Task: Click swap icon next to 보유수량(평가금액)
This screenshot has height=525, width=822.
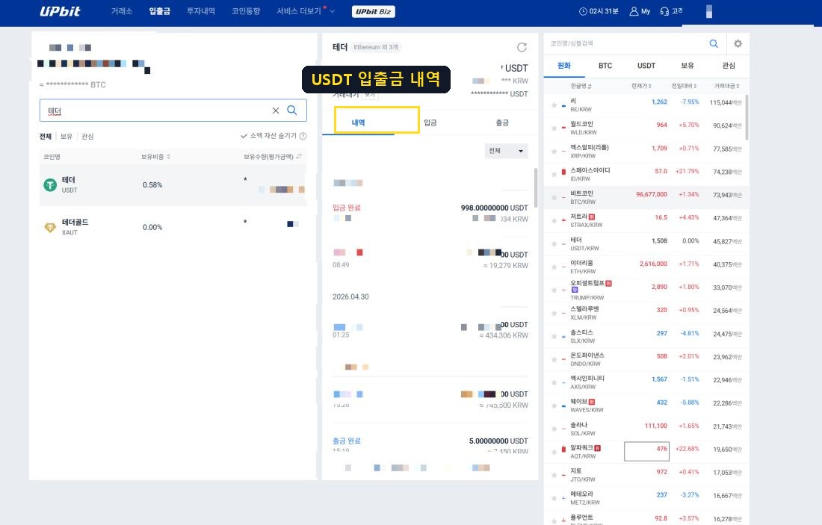Action: (x=299, y=156)
